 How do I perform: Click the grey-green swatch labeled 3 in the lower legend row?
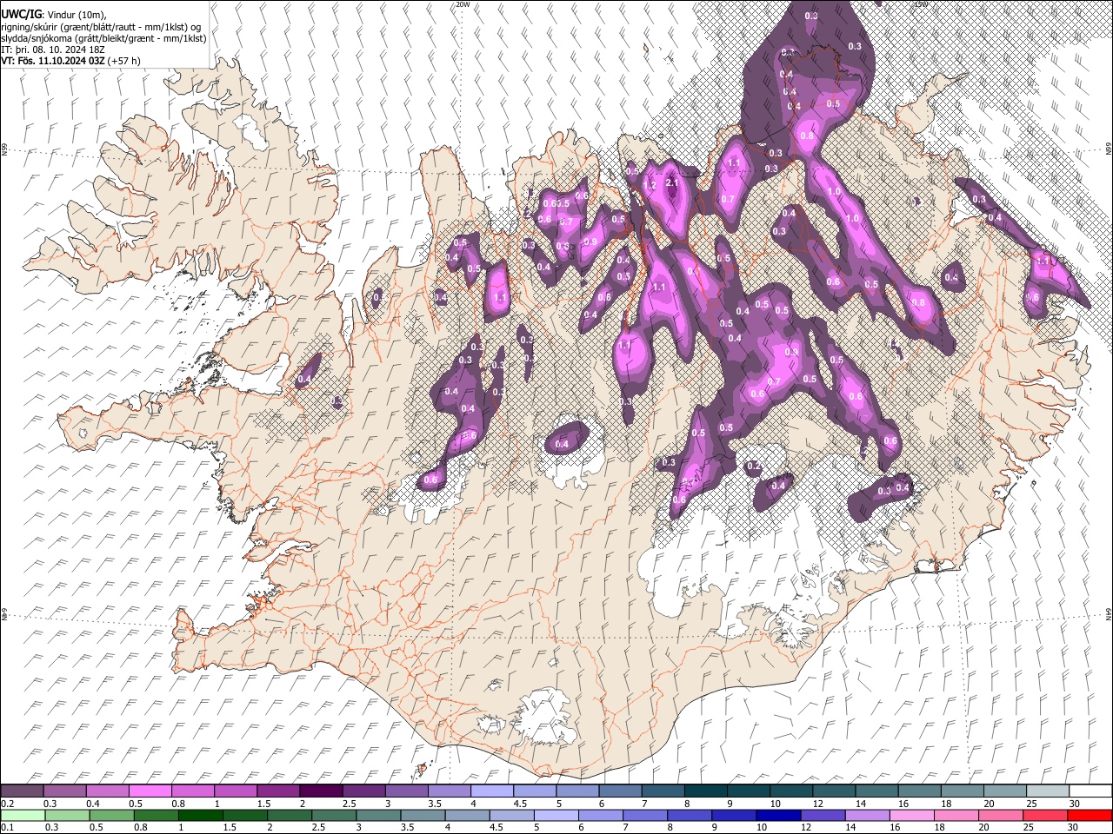pyautogui.click(x=378, y=816)
